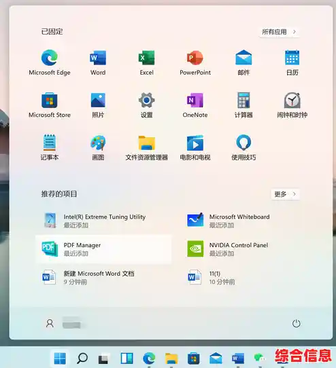Viewport: 336px width, 368px height.
Task: Open Microsoft Edge from pinned apps
Action: (x=50, y=62)
